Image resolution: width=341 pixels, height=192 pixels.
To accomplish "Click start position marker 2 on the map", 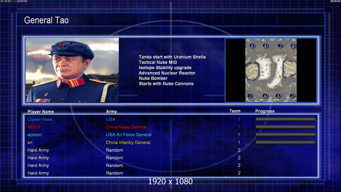I will (292, 96).
